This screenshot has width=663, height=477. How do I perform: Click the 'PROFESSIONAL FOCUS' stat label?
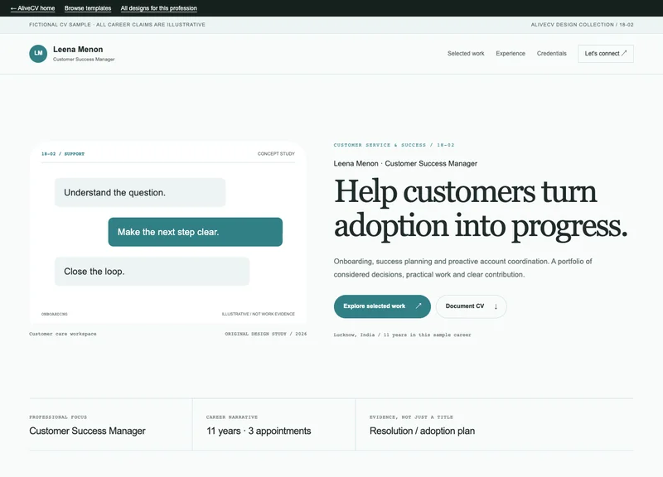tap(58, 417)
